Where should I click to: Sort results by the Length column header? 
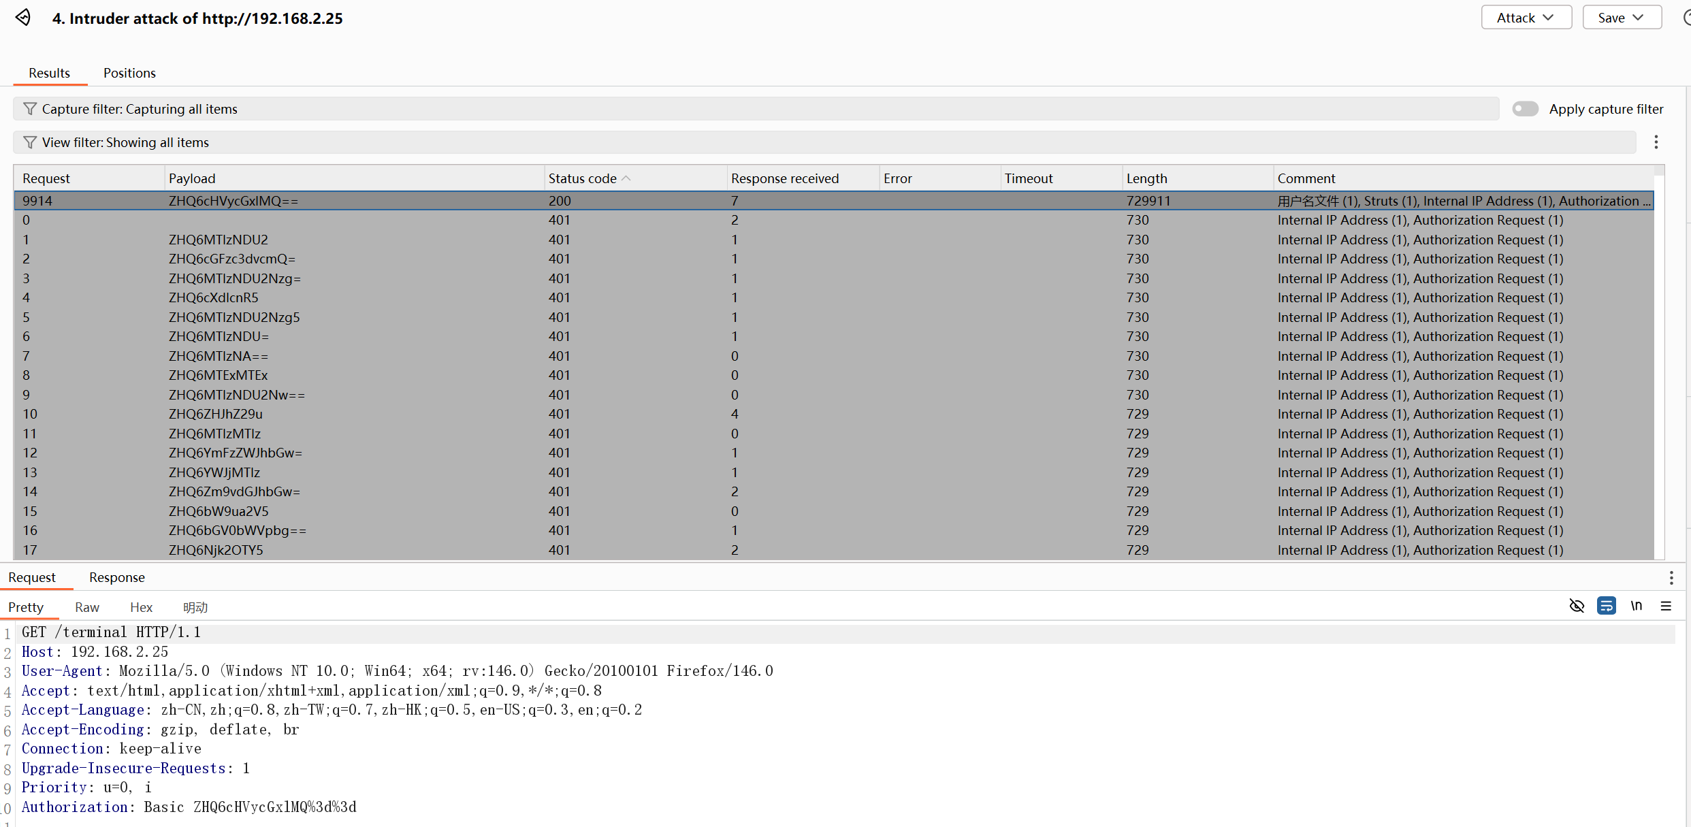coord(1146,178)
